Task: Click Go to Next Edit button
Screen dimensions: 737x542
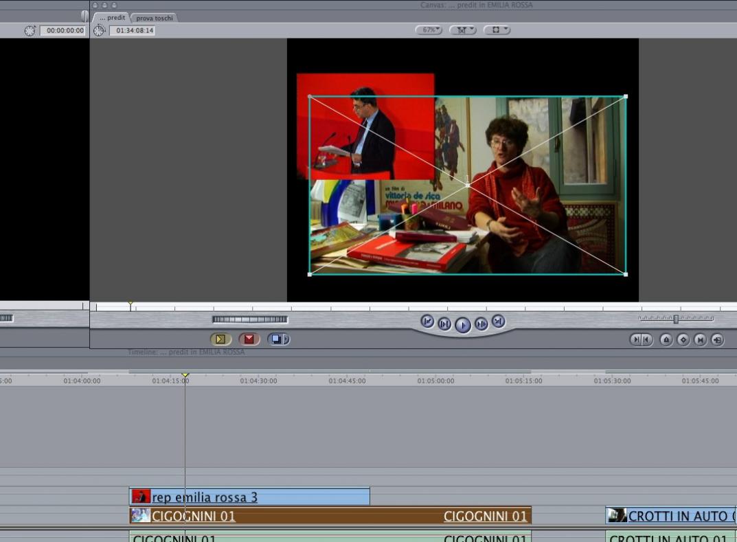Action: [498, 321]
